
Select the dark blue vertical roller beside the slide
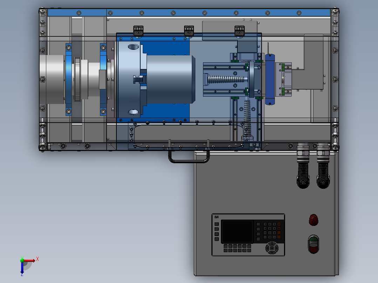270,80
